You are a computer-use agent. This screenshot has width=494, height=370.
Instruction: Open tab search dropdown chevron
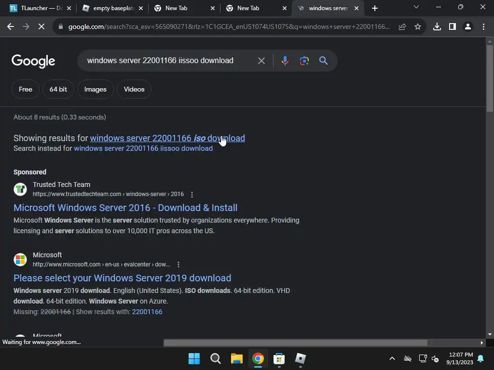pyautogui.click(x=416, y=7)
